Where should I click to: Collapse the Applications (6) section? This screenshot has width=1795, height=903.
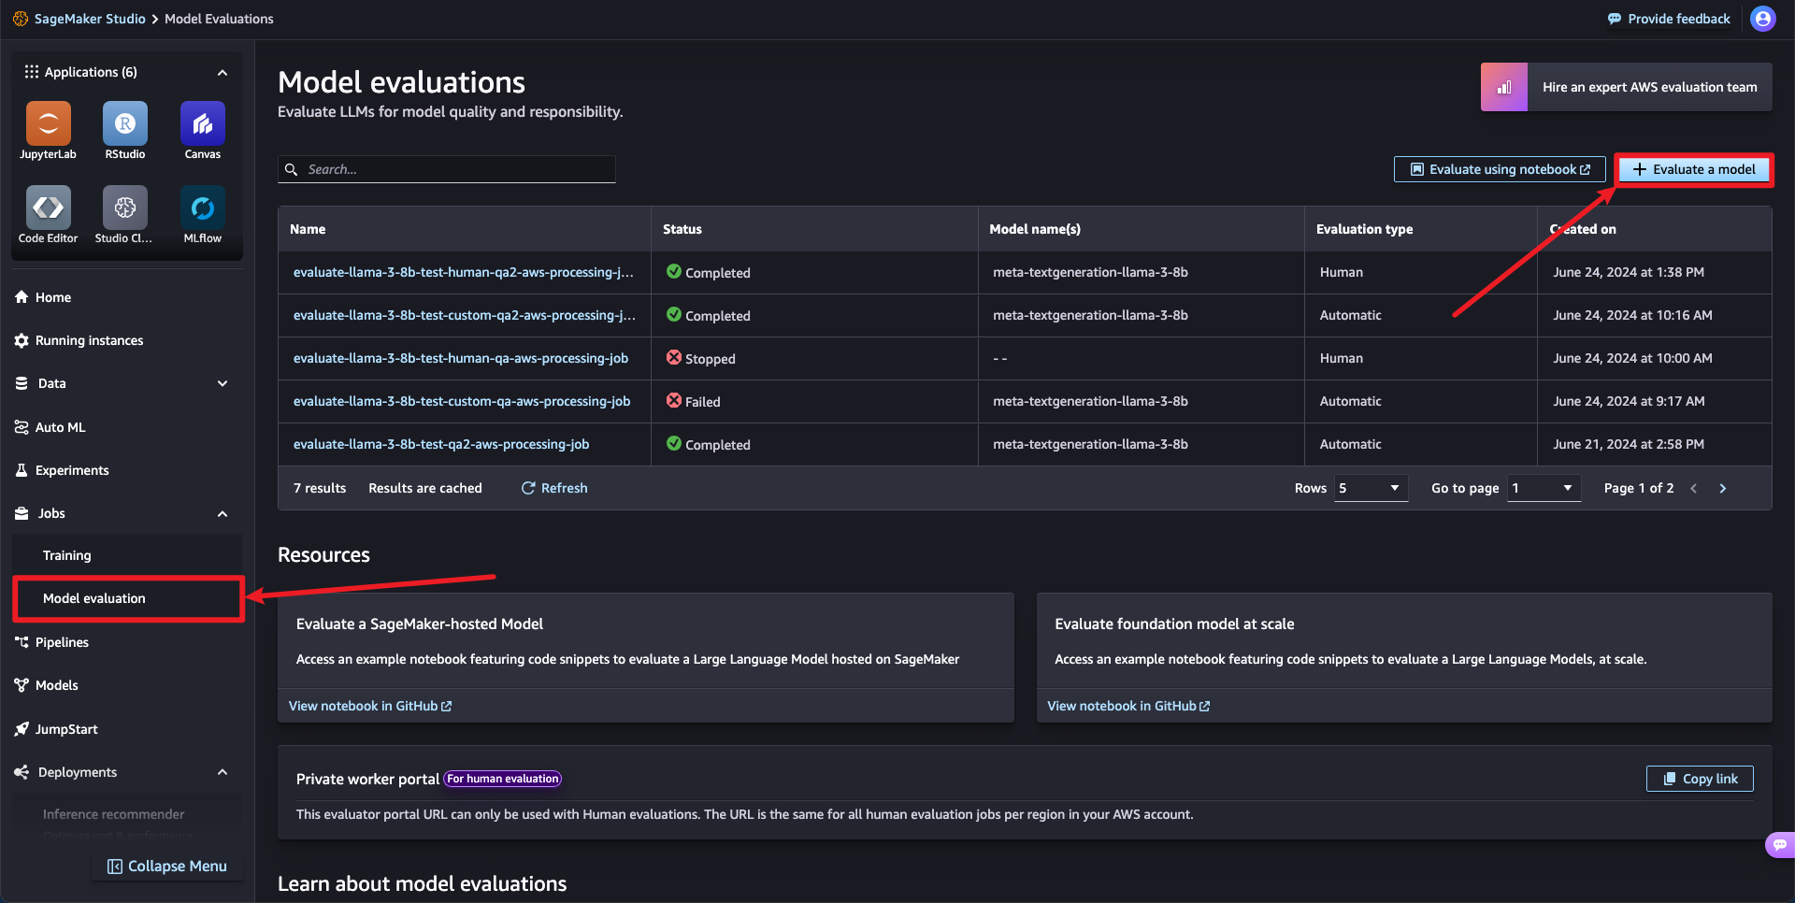coord(223,72)
